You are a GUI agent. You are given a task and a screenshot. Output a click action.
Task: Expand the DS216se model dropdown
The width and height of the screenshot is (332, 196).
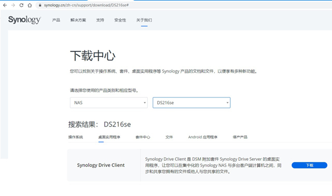click(x=191, y=103)
